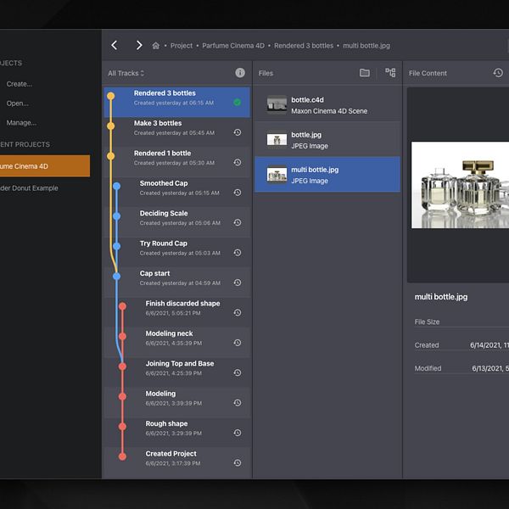The height and width of the screenshot is (509, 509).
Task: Show track info icon beside All Tracks
Action: [240, 73]
